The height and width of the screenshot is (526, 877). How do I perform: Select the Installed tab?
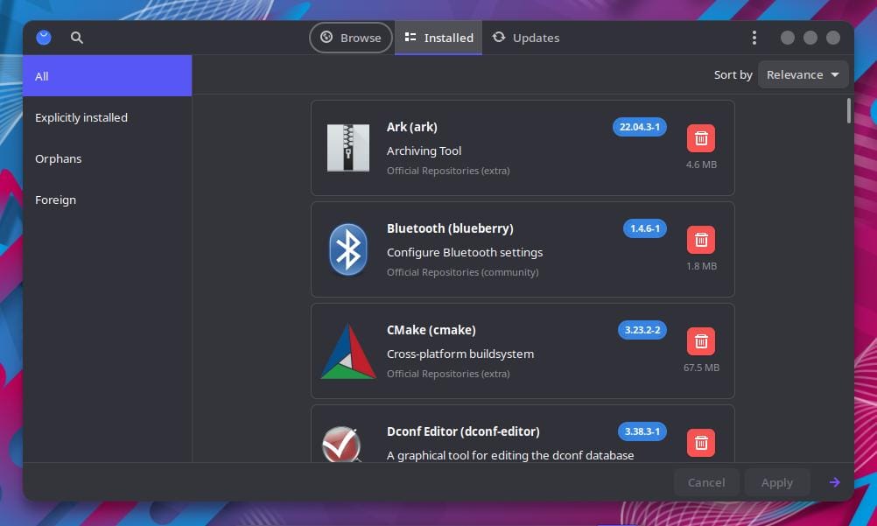pos(438,38)
